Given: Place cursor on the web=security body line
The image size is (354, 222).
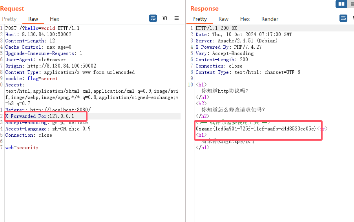Looking at the screenshot, I should pyautogui.click(x=22, y=148).
